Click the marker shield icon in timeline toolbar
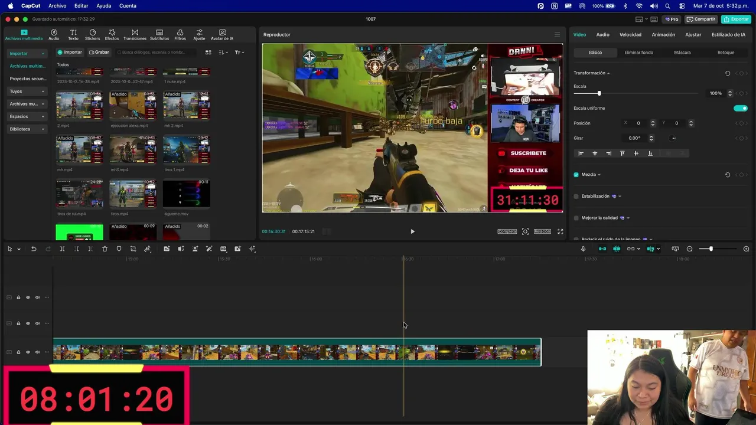This screenshot has width=756, height=425. click(x=119, y=249)
